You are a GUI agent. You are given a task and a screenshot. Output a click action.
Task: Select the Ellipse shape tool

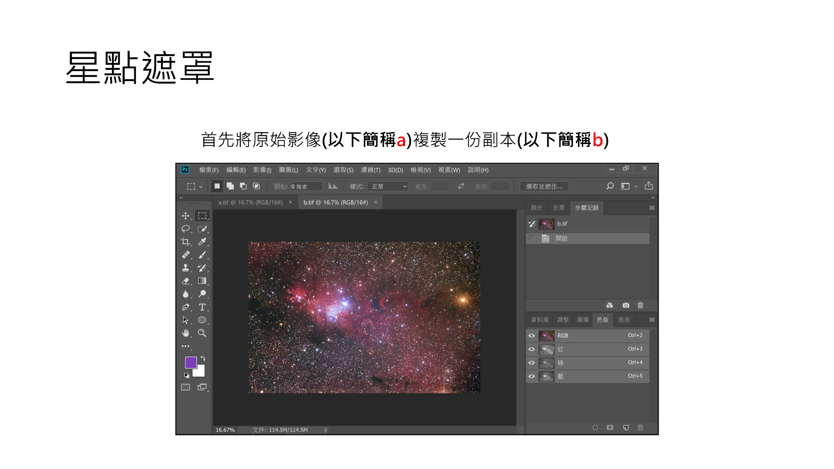coord(202,320)
